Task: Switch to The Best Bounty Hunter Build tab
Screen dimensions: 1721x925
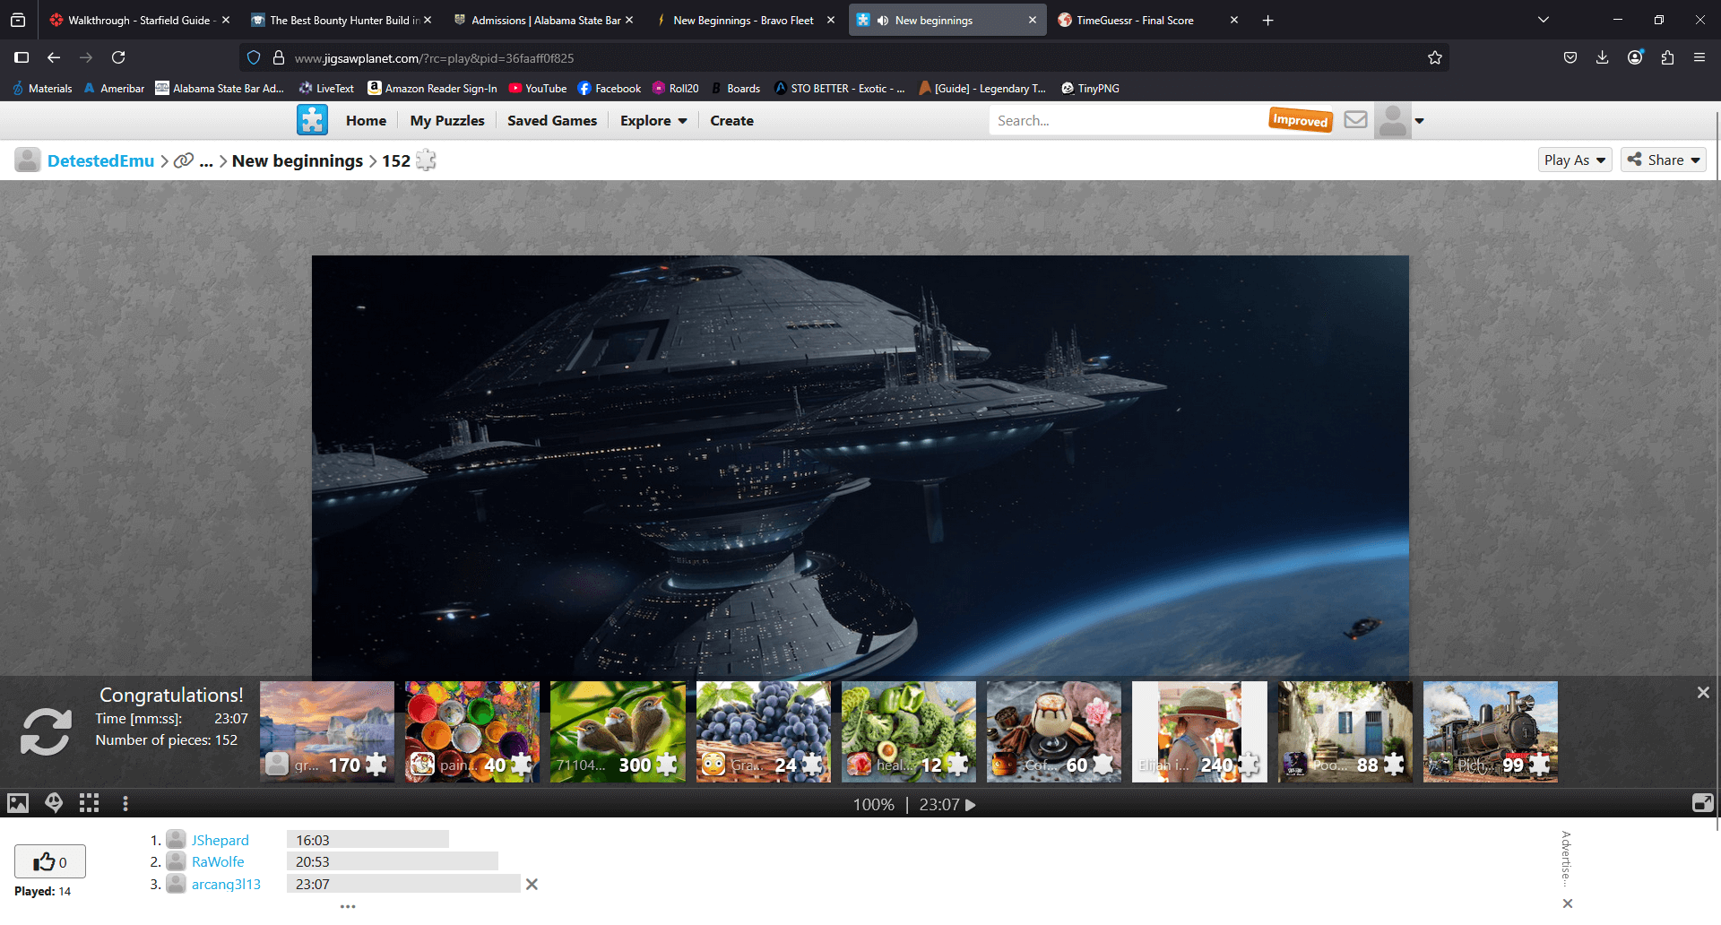Action: [x=342, y=20]
